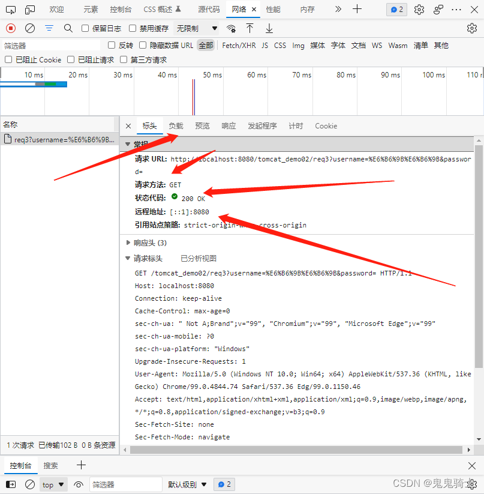Screen dimensions: 484x494
Task: Add drawer tool plus icon
Action: [81, 465]
